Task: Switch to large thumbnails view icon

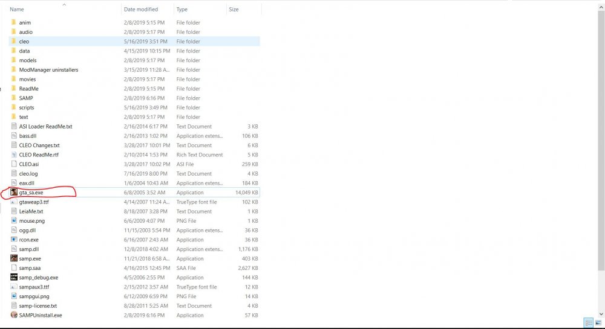Action: 598,323
